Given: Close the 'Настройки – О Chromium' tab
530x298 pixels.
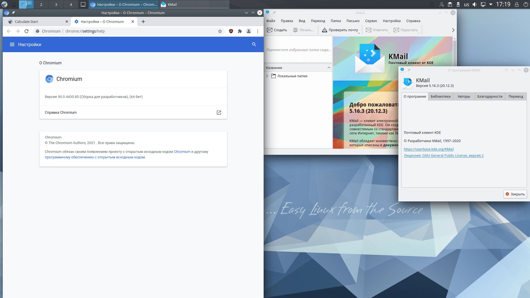Looking at the screenshot, I should 133,22.
